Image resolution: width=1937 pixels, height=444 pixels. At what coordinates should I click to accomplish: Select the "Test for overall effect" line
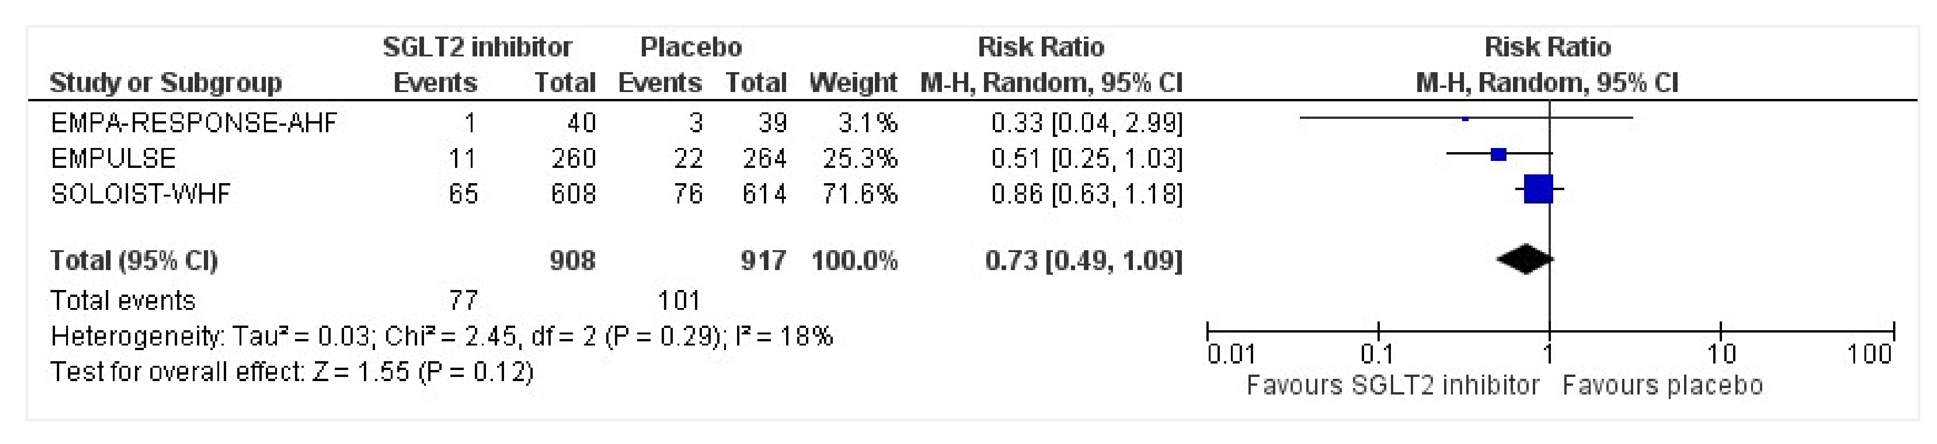pyautogui.click(x=291, y=372)
